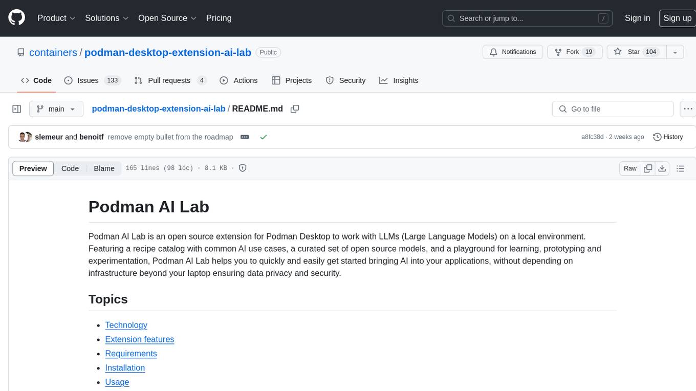Expand the Solutions menu
Image resolution: width=696 pixels, height=391 pixels.
coord(107,18)
